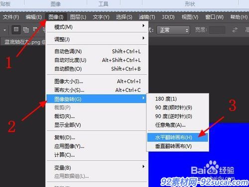249x187 pixels.
Task: Select 90 度(顺时针)(9) rotation
Action: pos(178,108)
